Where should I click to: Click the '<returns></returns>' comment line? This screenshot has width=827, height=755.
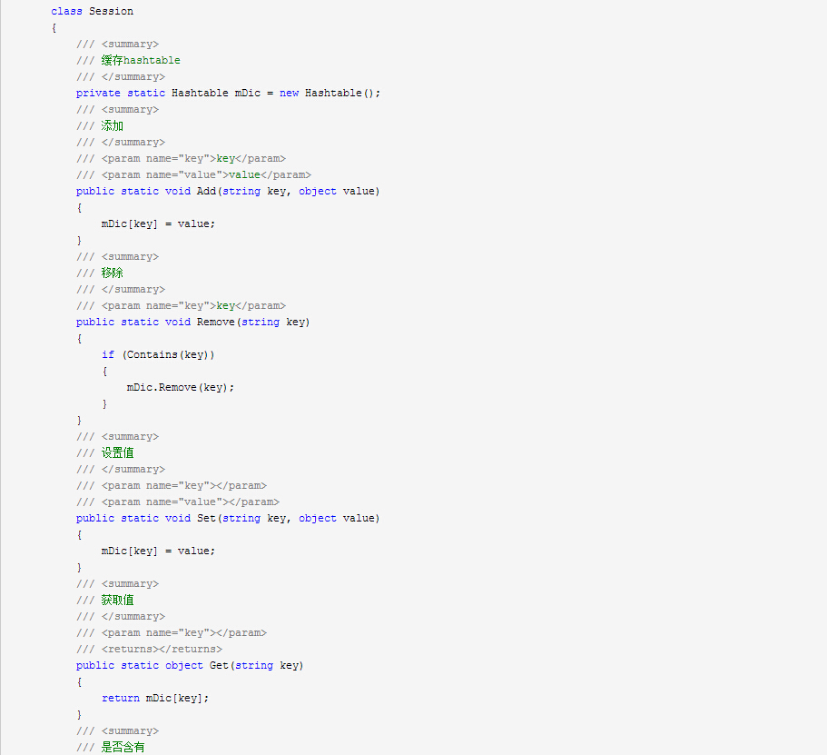[149, 650]
